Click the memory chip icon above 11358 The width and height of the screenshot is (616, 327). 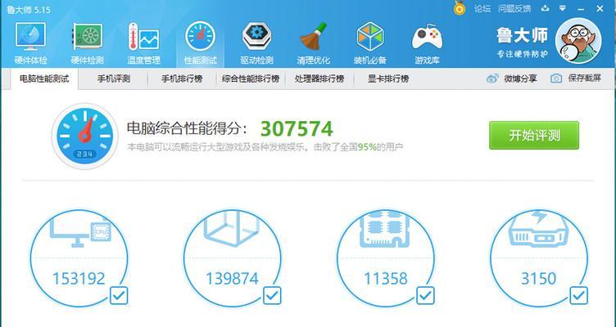(385, 230)
